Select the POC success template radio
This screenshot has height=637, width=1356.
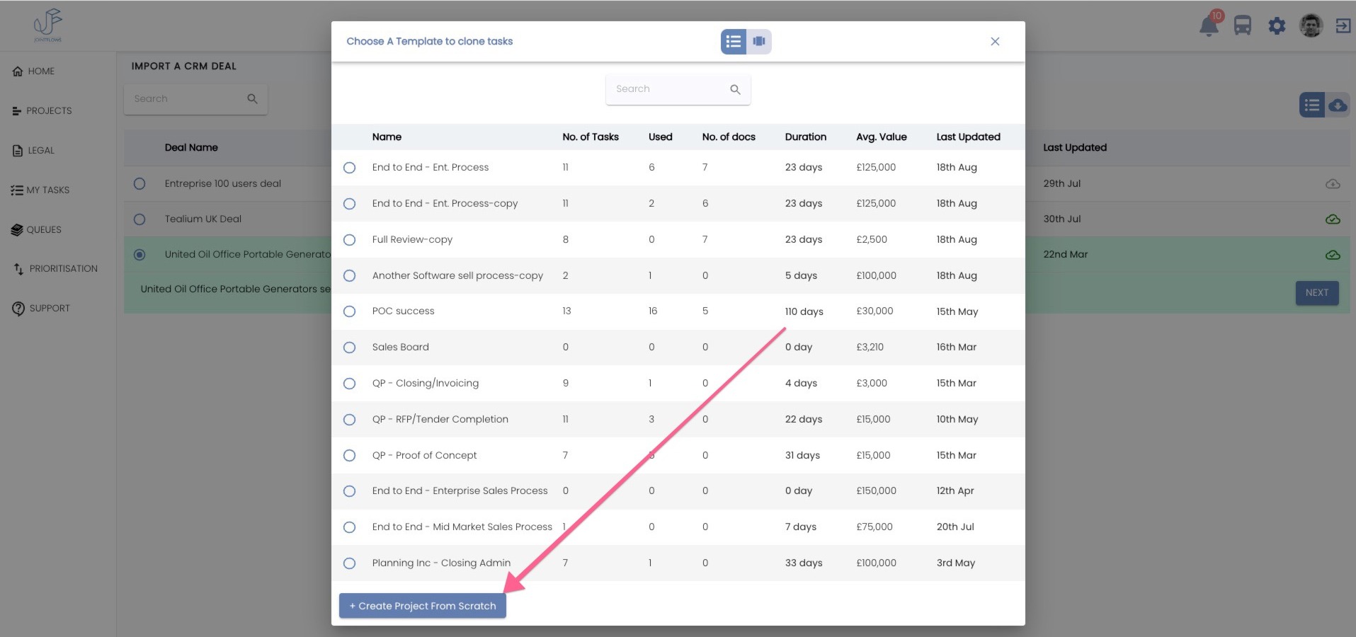[x=349, y=311]
